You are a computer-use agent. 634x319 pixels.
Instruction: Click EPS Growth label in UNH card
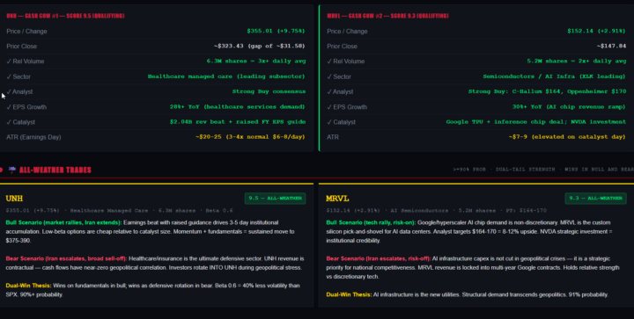26,107
